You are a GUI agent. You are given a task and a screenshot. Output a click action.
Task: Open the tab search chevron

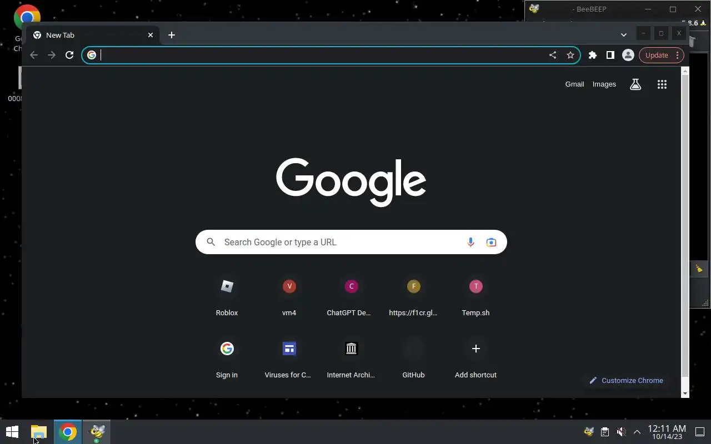tap(624, 35)
